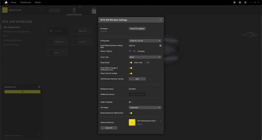Select the Left Click key assignment
Image resolution: width=262 pixels, height=140 pixels.
(x=57, y=31)
